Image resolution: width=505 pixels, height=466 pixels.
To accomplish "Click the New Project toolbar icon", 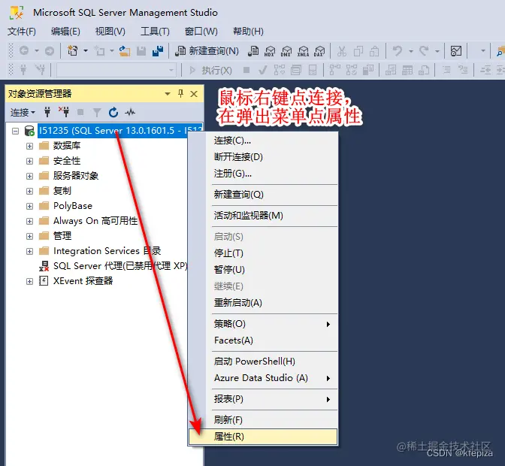I will tap(73, 51).
